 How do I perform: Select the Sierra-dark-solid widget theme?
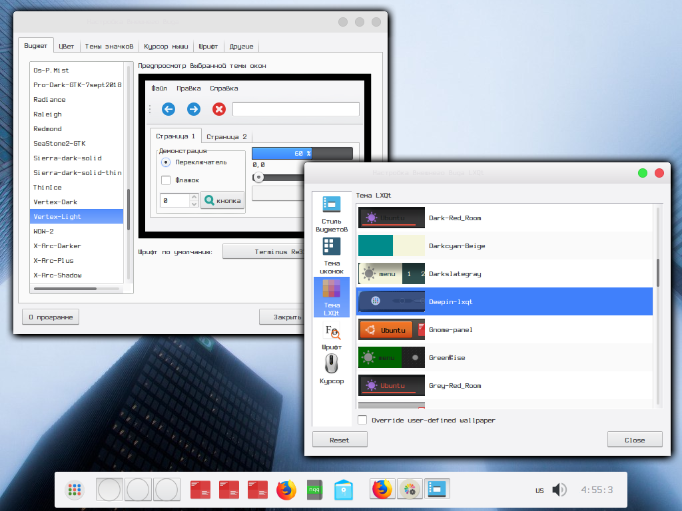click(77, 158)
